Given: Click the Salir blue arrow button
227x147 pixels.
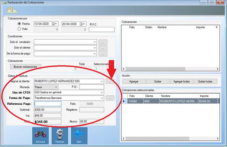Looking at the screenshot, I should pos(79,135).
